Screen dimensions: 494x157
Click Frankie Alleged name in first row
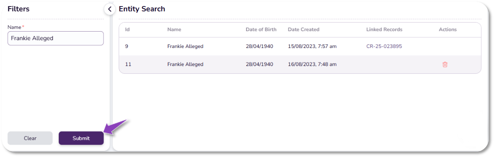[x=185, y=46]
